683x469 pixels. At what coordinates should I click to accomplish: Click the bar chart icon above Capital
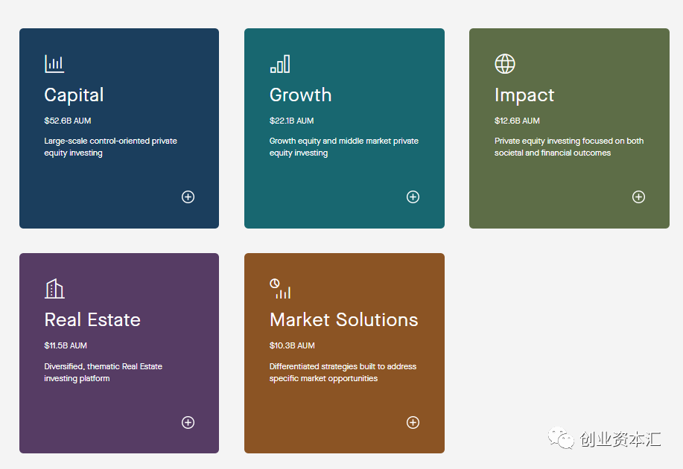[54, 64]
